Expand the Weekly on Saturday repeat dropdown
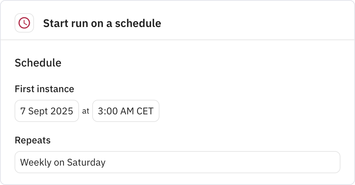This screenshot has width=355, height=185. 177,162
